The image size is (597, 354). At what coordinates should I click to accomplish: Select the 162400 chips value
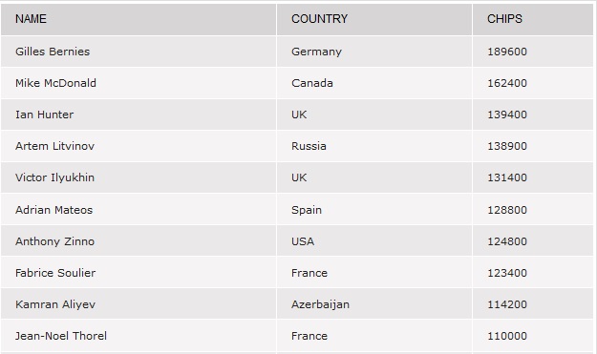click(507, 83)
